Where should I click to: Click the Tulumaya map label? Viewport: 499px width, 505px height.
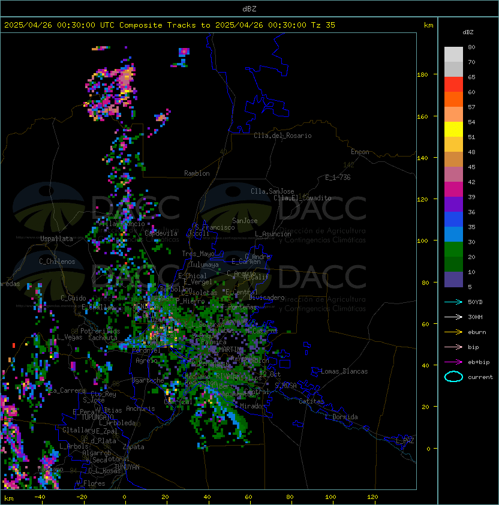[x=205, y=264]
